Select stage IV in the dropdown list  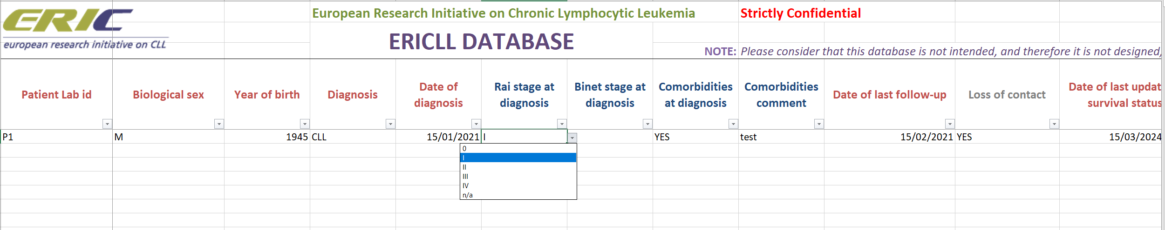pos(518,186)
